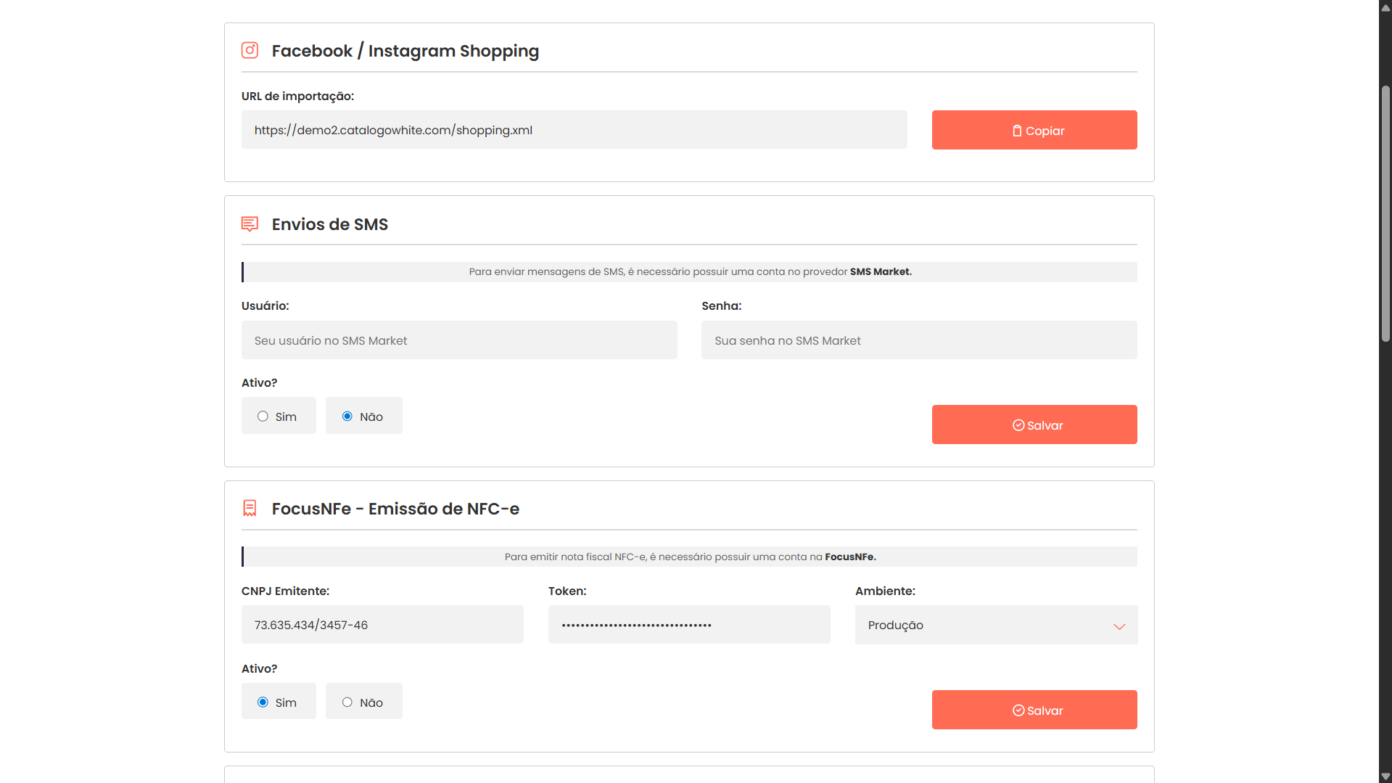Click the checkmark icon in FocusNFe Salvar button
This screenshot has height=783, width=1392.
1018,710
